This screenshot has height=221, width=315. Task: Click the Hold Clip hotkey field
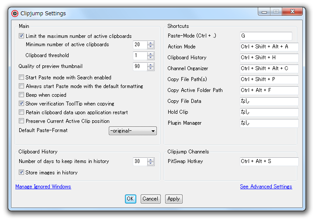269,112
